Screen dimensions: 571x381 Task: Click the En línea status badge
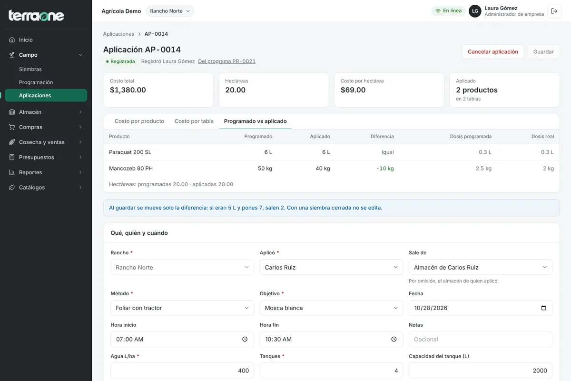point(449,11)
